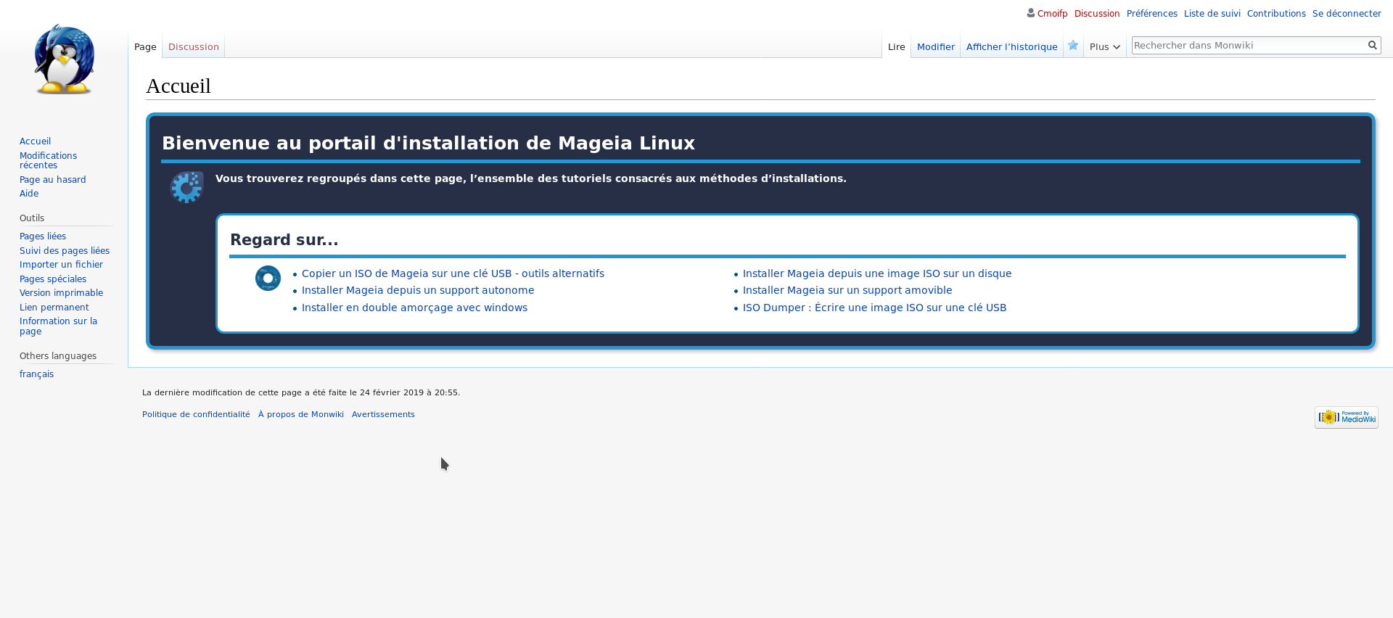The width and height of the screenshot is (1393, 618).
Task: Open Avertissements link
Action: click(383, 415)
